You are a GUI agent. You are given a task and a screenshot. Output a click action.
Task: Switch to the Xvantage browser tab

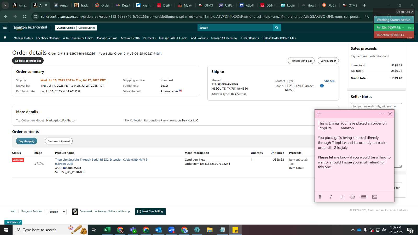(x=144, y=5)
